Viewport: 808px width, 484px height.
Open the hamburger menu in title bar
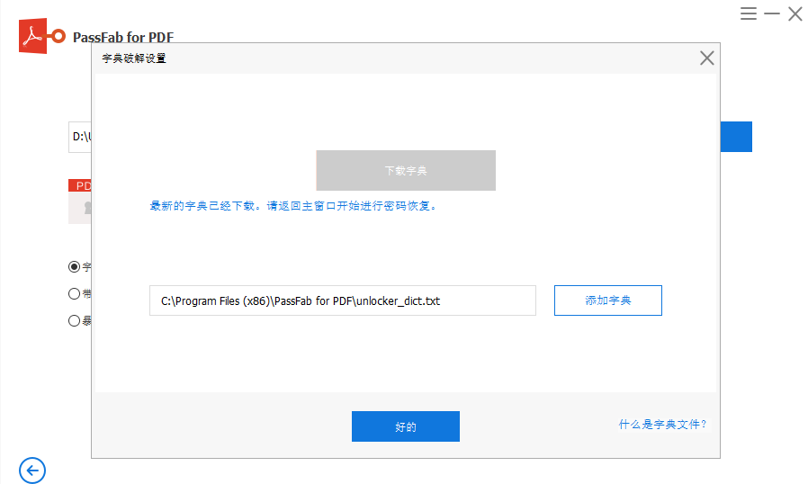[749, 13]
